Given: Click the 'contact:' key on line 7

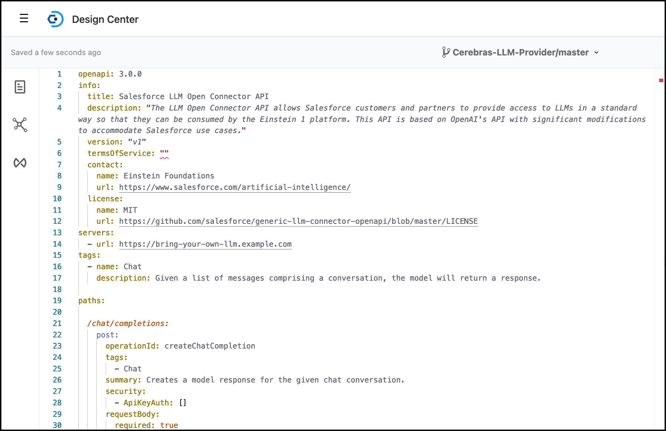Looking at the screenshot, I should tap(105, 165).
